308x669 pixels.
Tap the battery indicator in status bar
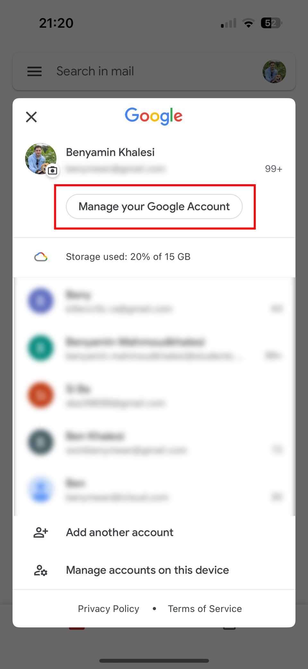click(x=271, y=23)
